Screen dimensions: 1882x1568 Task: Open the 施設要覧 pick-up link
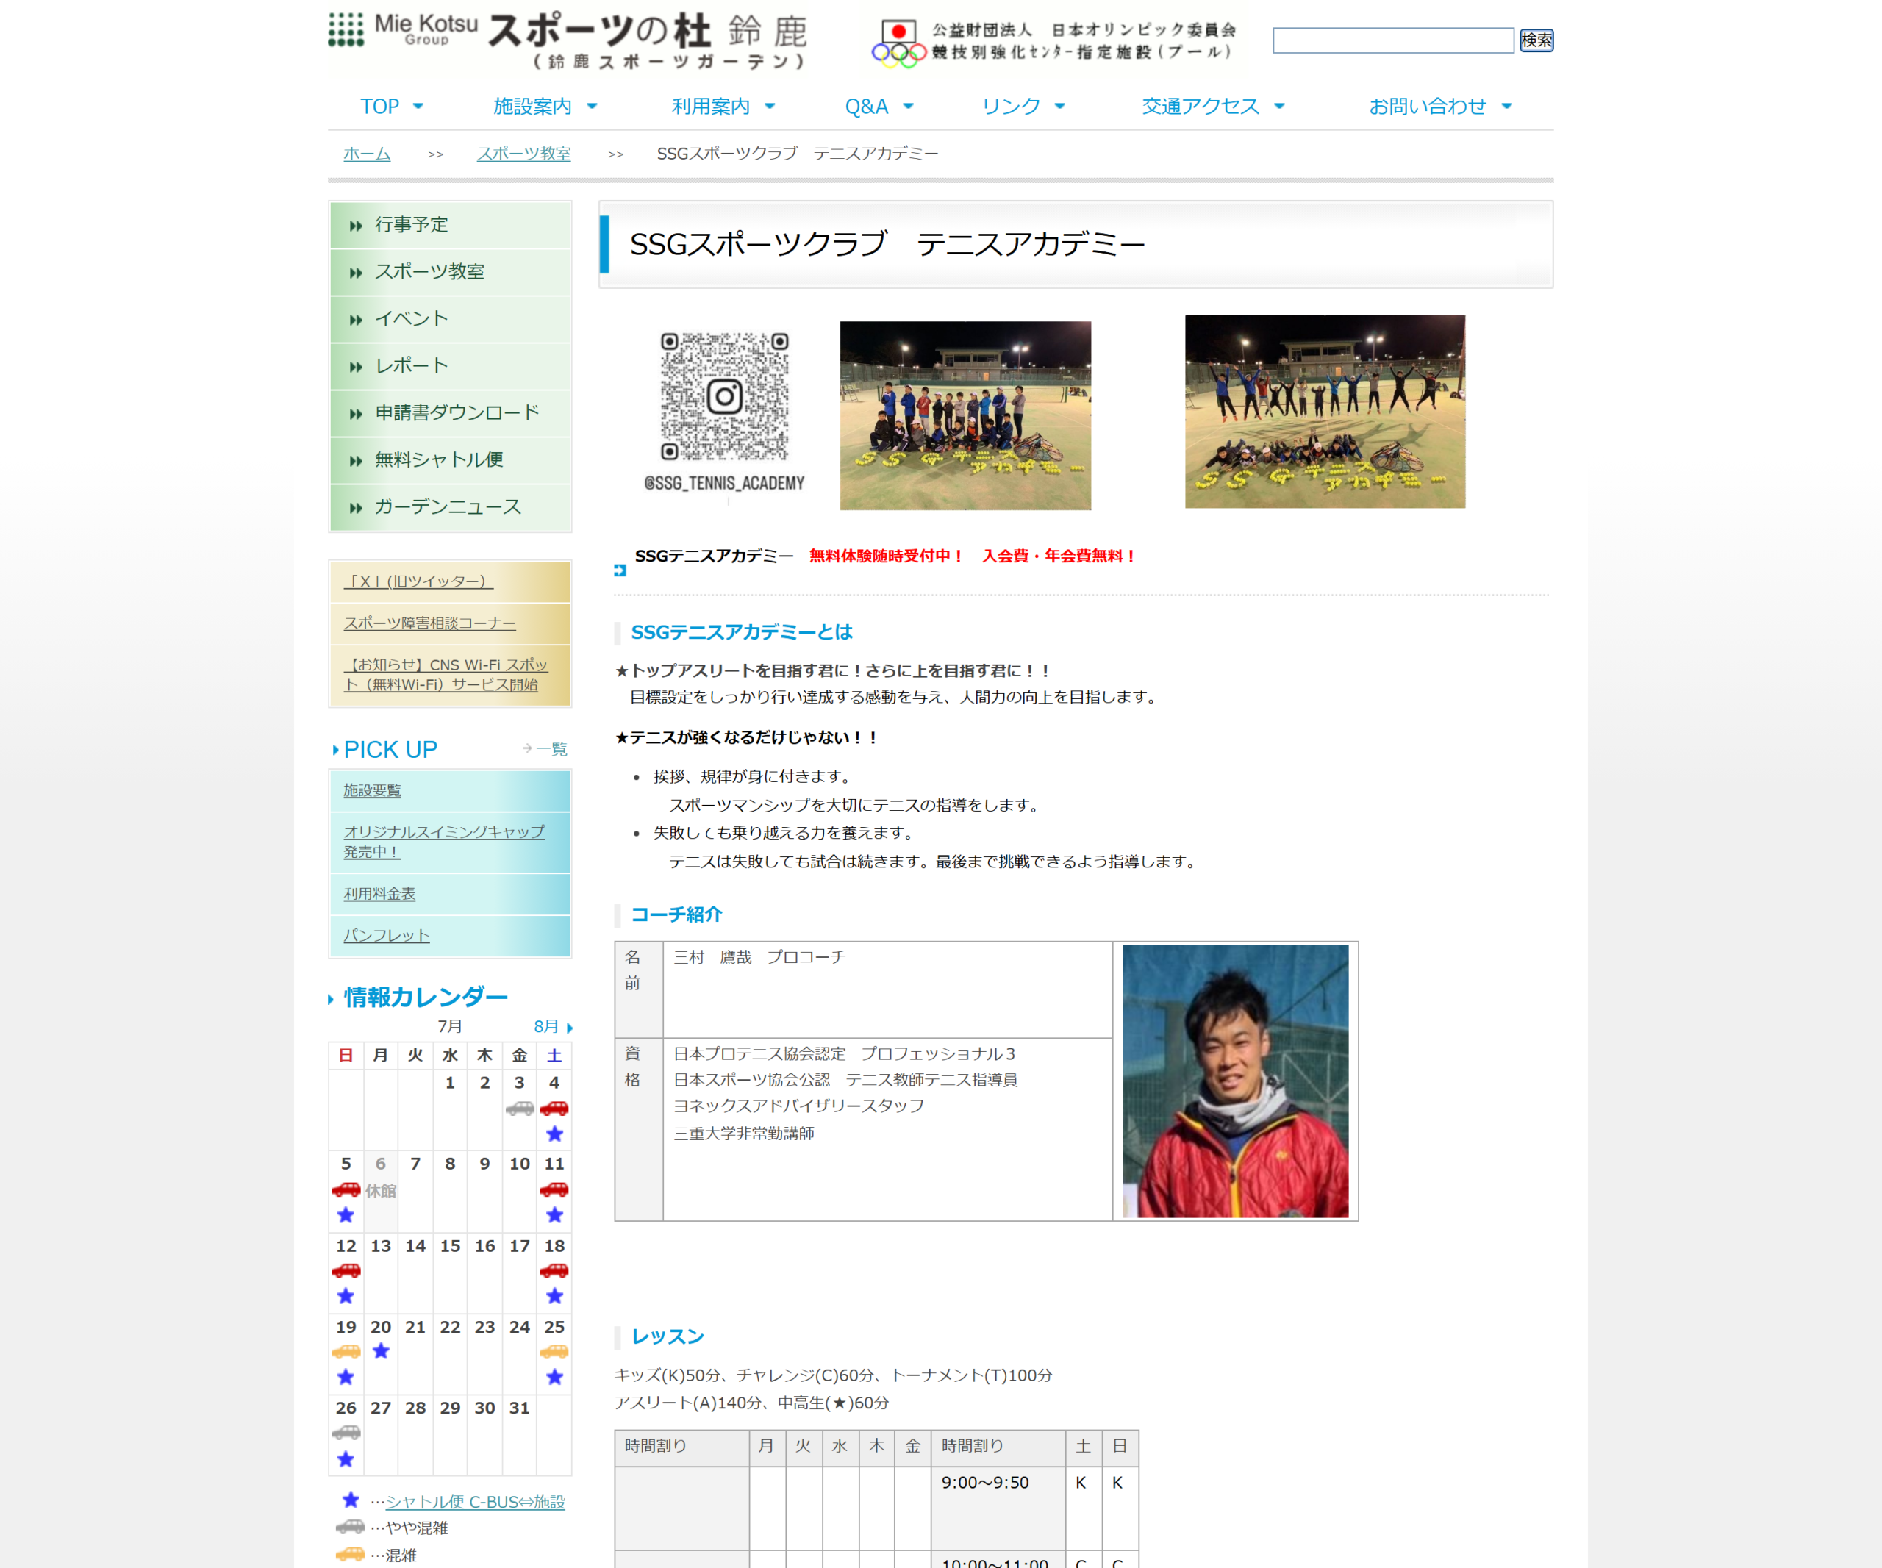(x=372, y=790)
